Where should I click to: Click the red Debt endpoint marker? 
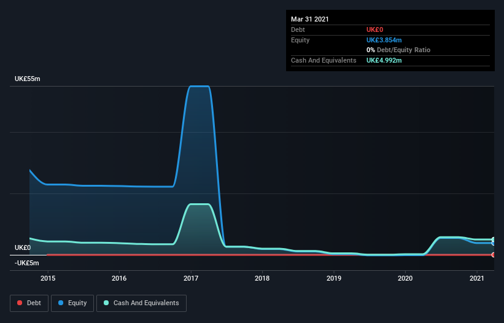[493, 255]
